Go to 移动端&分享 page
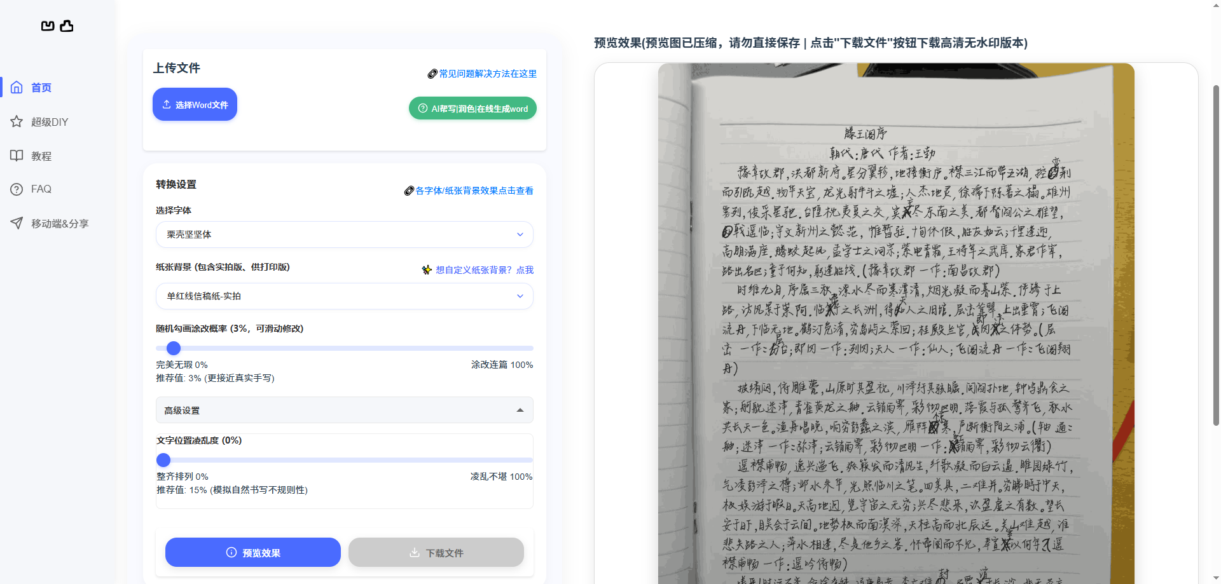The width and height of the screenshot is (1221, 584). coord(60,224)
